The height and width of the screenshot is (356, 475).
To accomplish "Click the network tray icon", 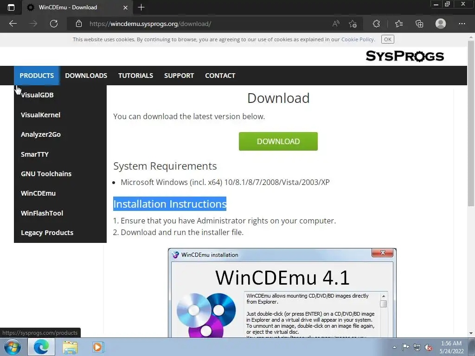I will pyautogui.click(x=417, y=348).
